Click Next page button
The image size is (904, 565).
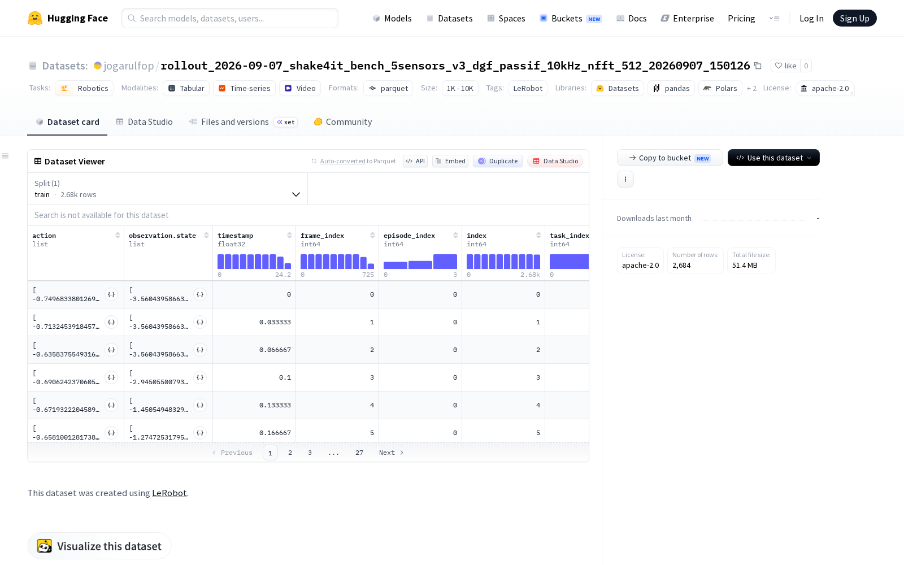[x=391, y=453]
